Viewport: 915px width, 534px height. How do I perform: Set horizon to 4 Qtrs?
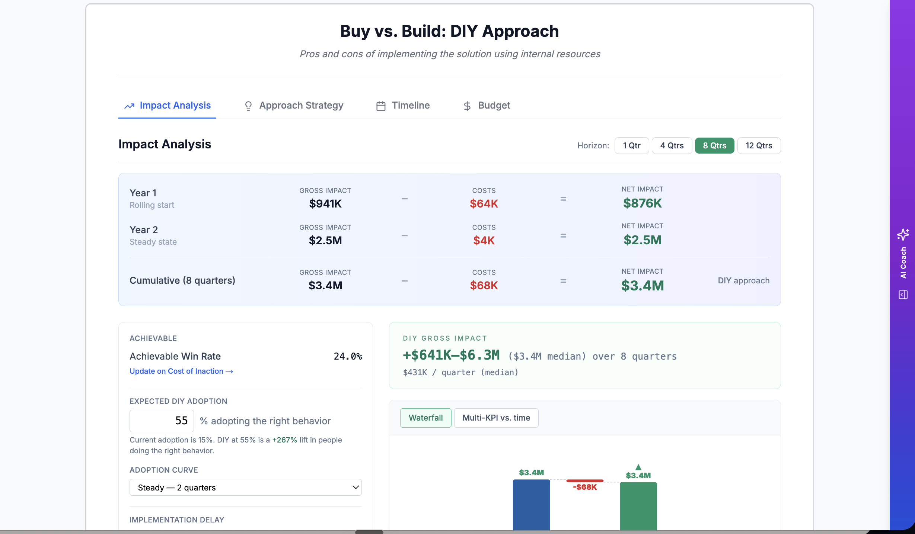[x=672, y=145]
